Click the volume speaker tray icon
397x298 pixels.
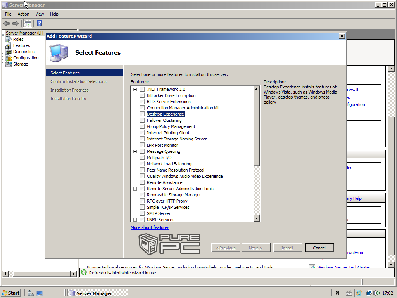click(x=376, y=293)
